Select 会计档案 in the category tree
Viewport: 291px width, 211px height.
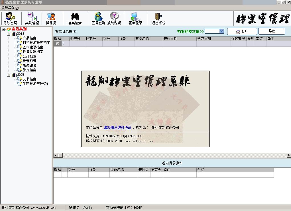[x=29, y=56]
